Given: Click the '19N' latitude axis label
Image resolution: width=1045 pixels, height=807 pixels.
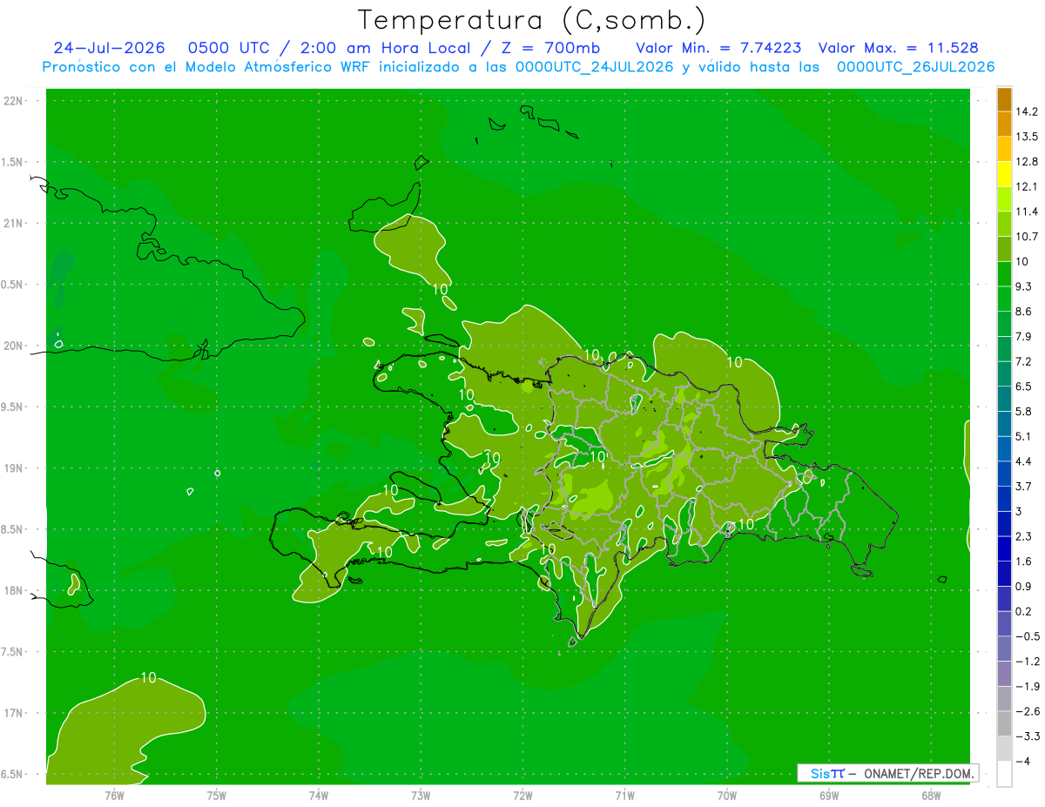Looking at the screenshot, I should coord(14,468).
